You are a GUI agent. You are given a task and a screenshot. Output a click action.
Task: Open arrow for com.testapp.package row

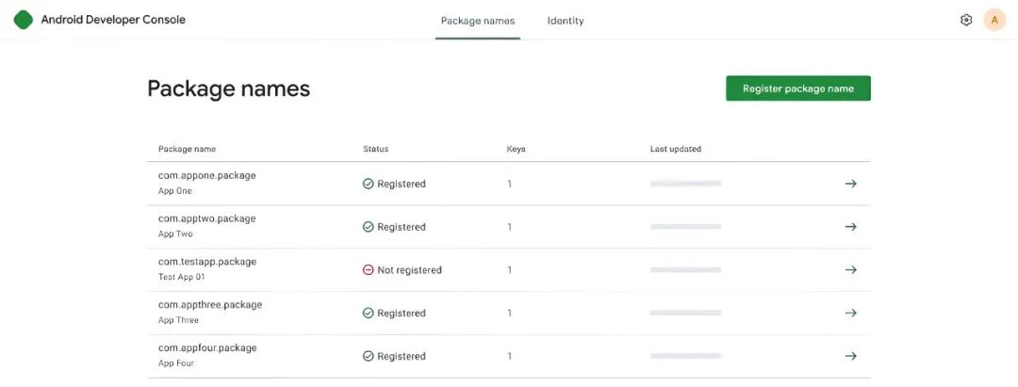tap(850, 269)
